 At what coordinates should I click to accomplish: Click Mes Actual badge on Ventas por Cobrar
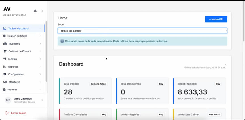click(x=215, y=115)
